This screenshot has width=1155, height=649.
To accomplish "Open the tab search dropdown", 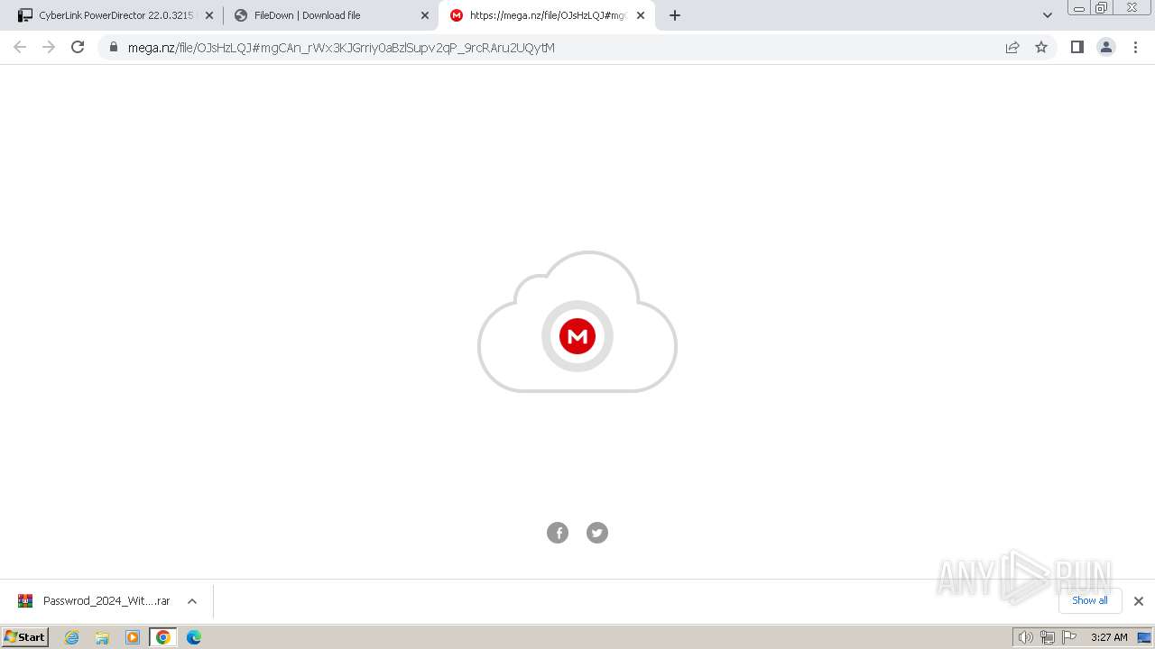I will 1048,15.
